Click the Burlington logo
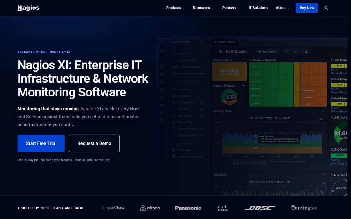The height and width of the screenshot is (219, 351). (304, 208)
